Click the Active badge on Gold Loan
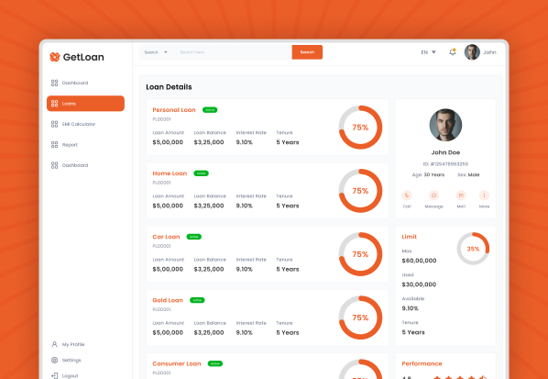 197,300
